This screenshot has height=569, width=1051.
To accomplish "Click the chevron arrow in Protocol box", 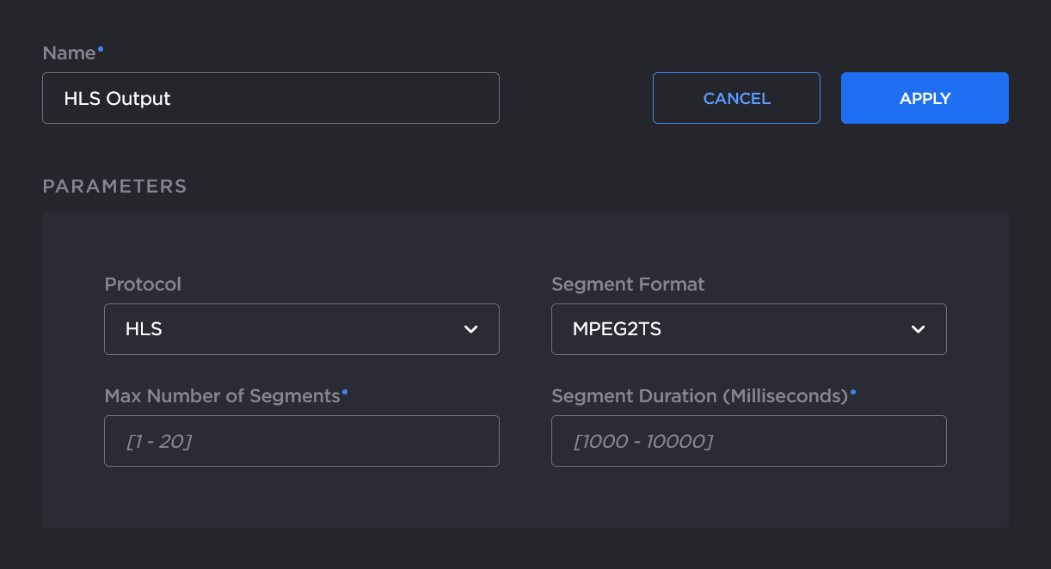I will [470, 329].
